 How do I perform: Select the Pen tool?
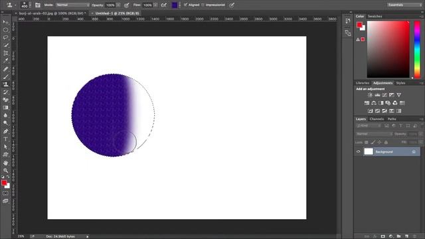click(x=5, y=131)
